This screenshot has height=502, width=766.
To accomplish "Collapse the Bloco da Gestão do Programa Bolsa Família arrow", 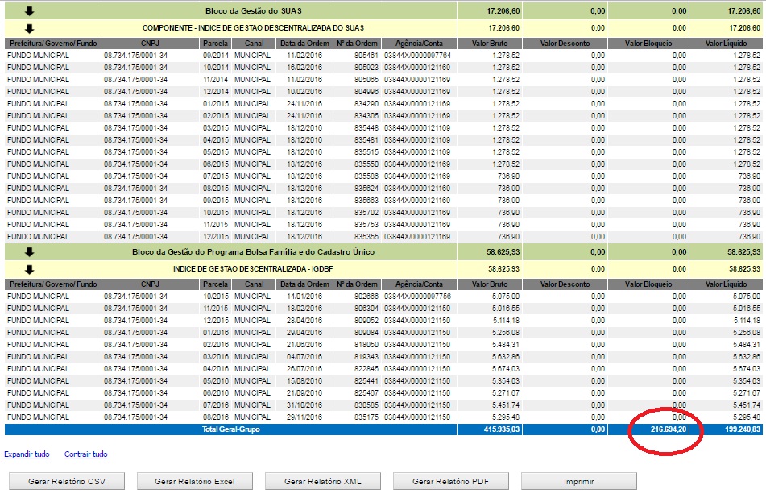I will click(29, 251).
